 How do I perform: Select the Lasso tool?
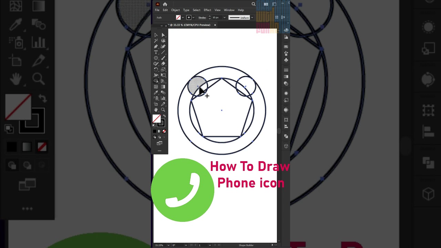click(163, 41)
